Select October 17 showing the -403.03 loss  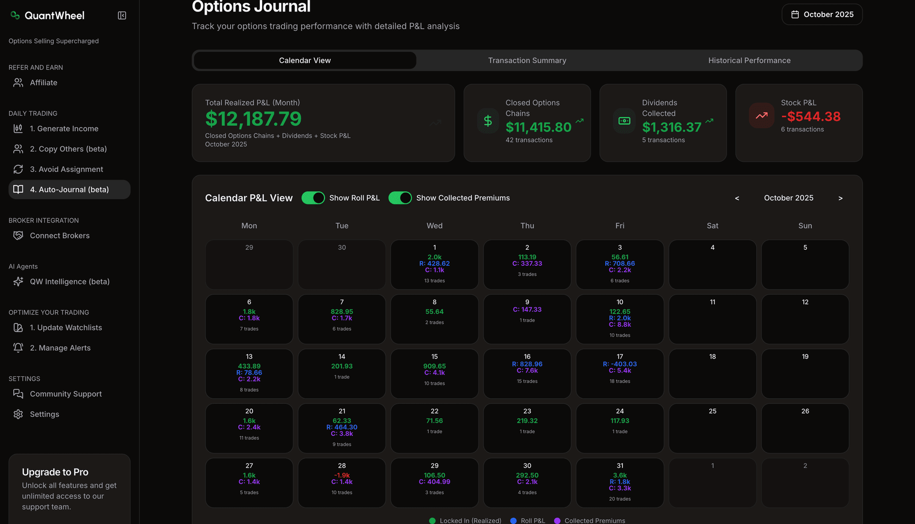coord(620,373)
